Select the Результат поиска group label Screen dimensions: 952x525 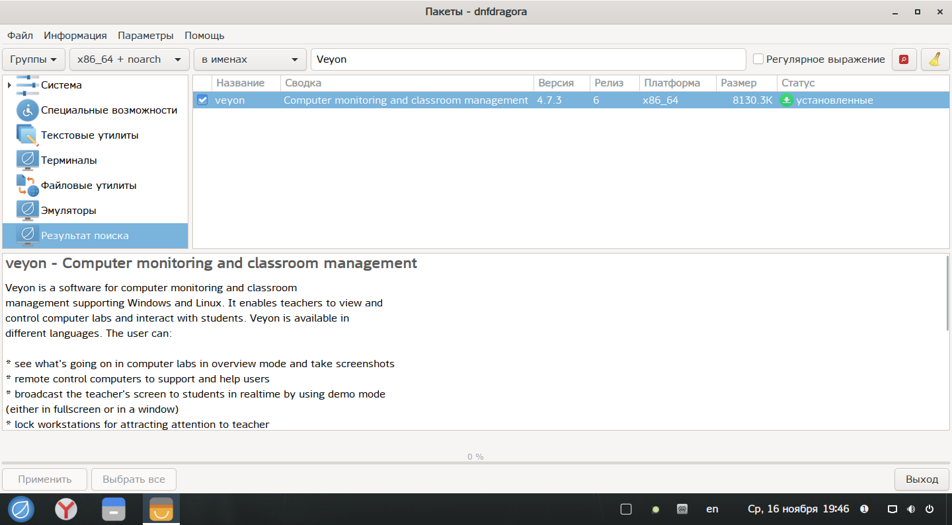click(x=85, y=236)
